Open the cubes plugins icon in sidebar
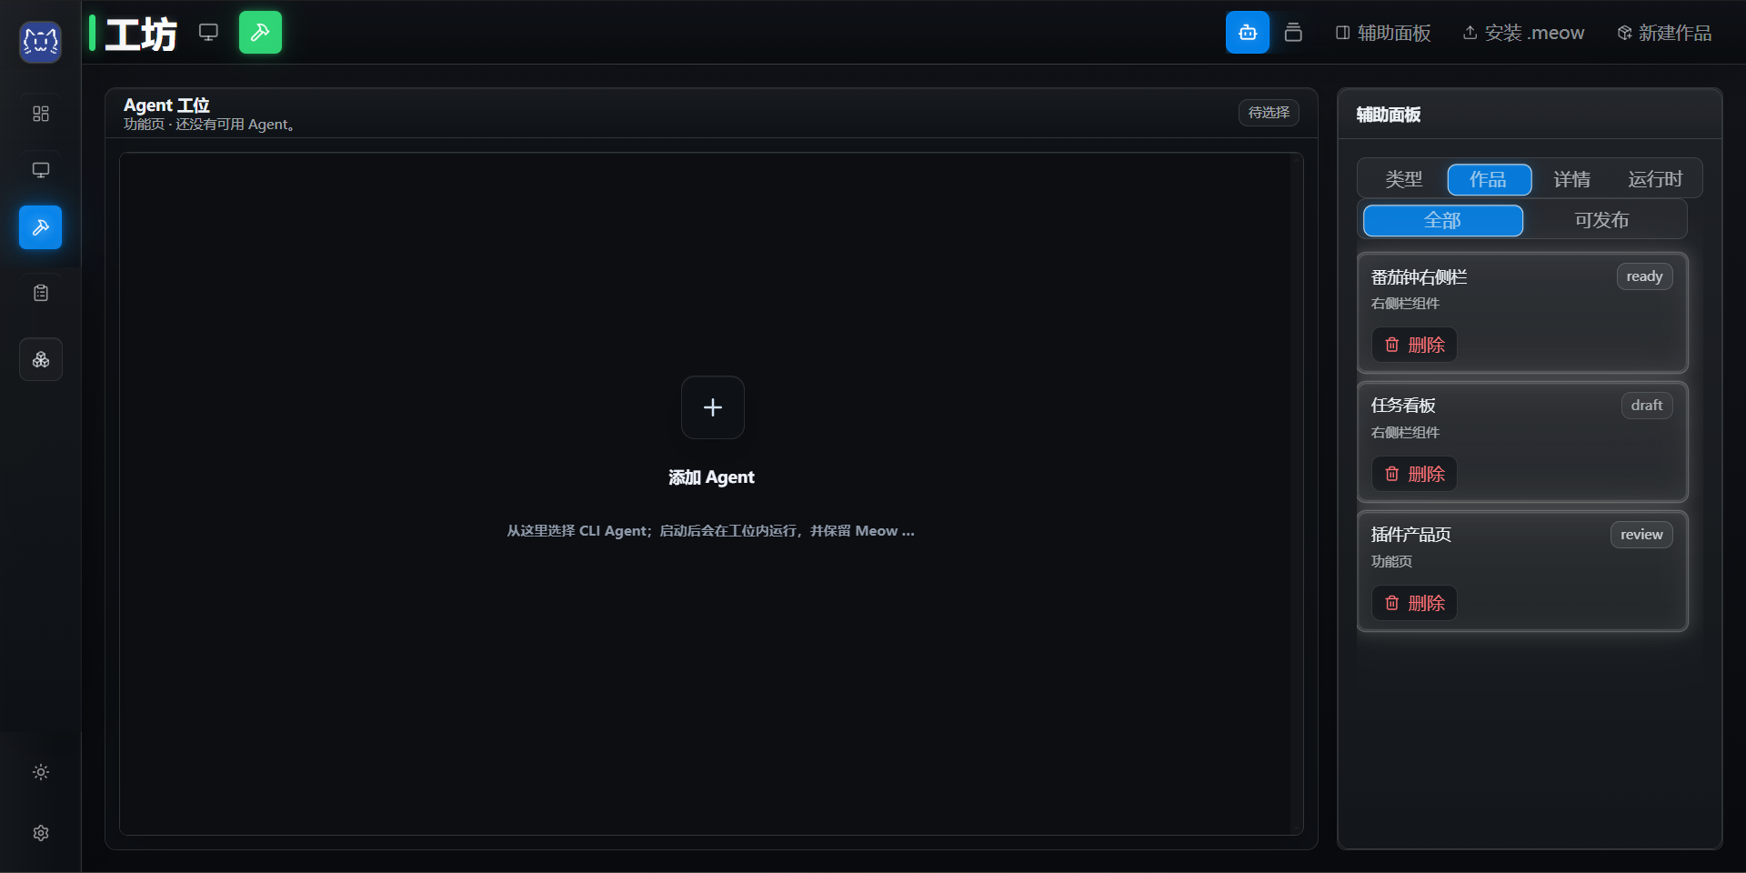Screen dimensions: 1746x873 (41, 360)
